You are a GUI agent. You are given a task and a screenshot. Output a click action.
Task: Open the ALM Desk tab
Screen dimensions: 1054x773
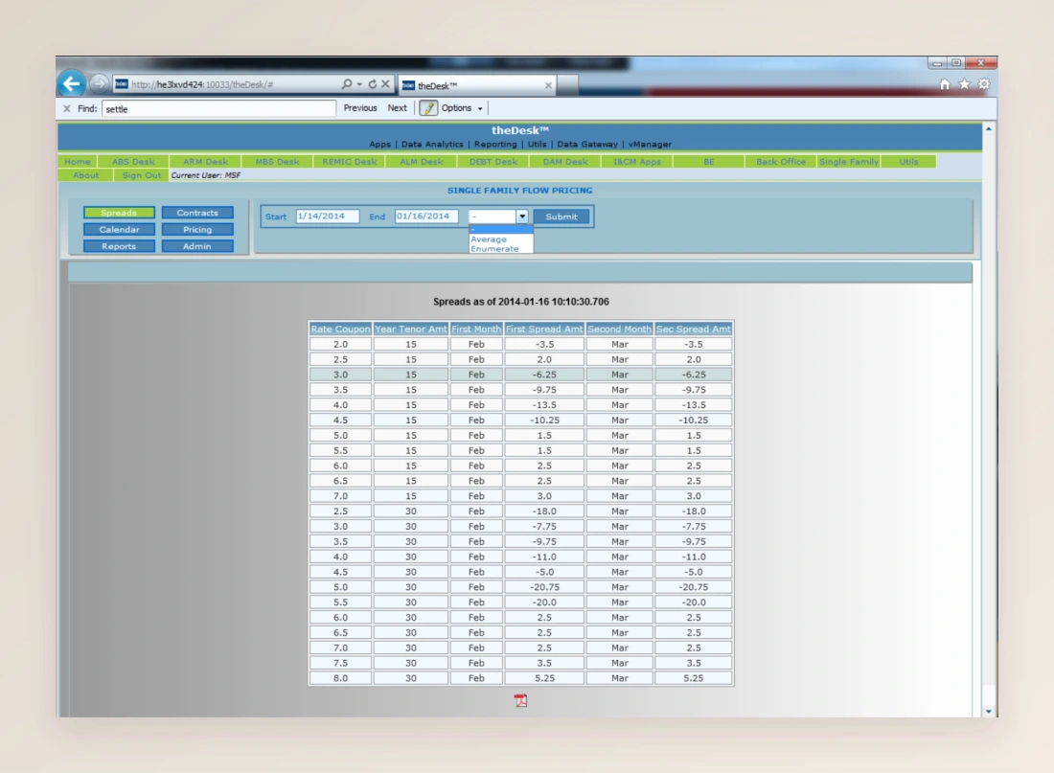point(421,161)
